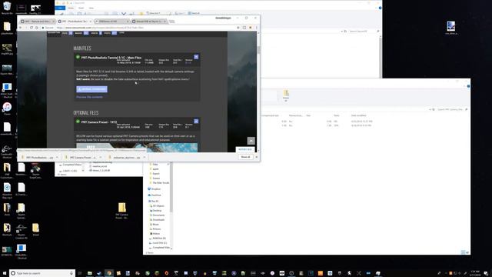The width and height of the screenshot is (492, 277).
Task: Click the Extract all folder icon in the zip Explorer ribbon
Action: (x=286, y=95)
